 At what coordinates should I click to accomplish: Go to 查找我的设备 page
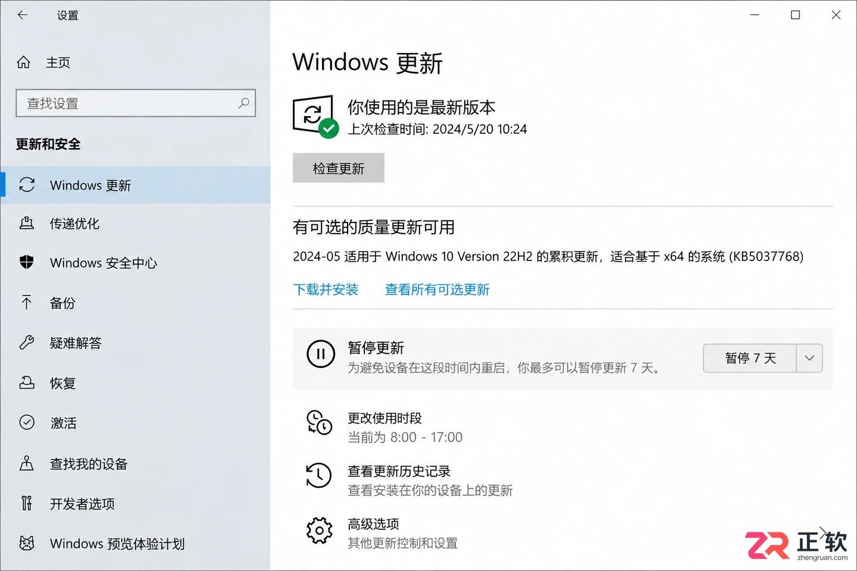click(x=136, y=463)
